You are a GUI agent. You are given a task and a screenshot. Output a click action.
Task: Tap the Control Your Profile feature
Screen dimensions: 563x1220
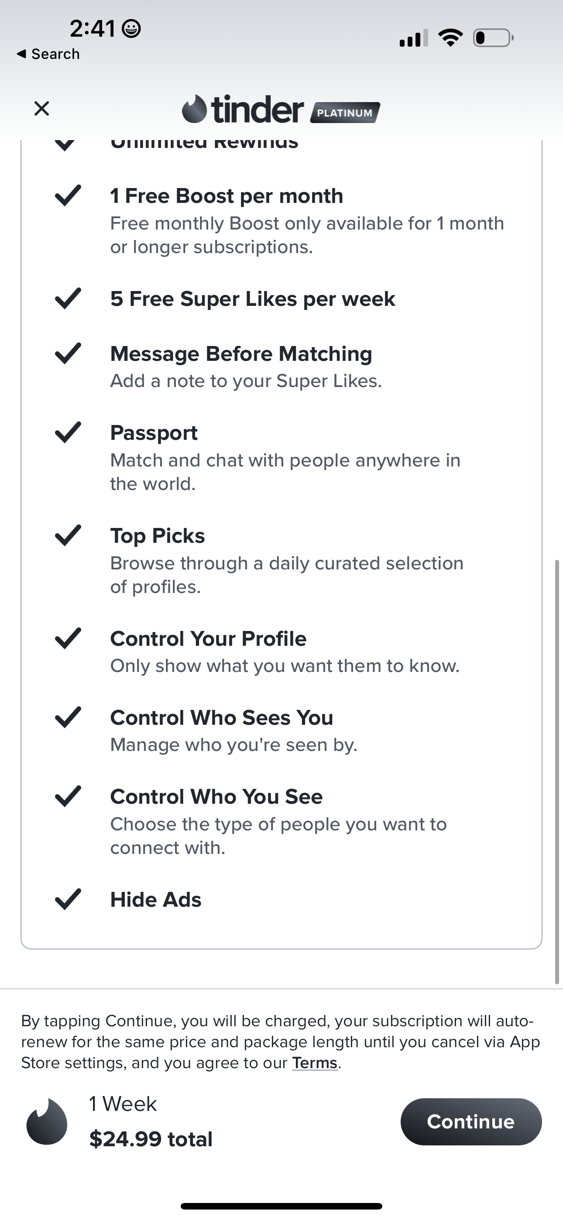(208, 638)
